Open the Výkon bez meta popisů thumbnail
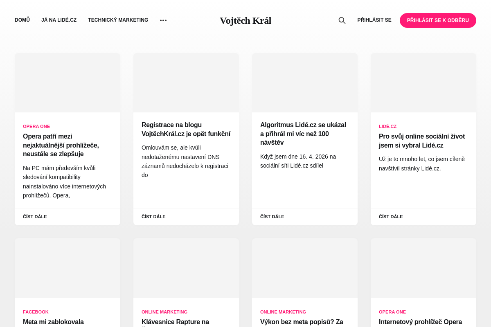The width and height of the screenshot is (491, 327). point(305,268)
